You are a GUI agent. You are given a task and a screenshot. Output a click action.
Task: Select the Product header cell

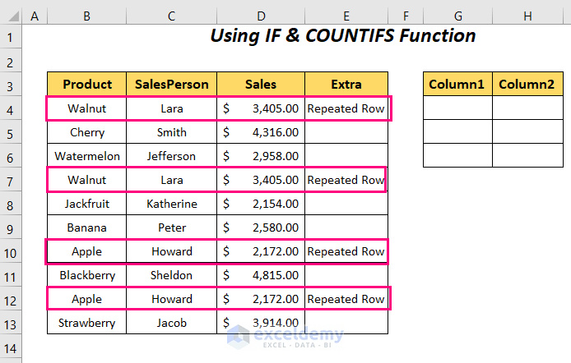87,84
